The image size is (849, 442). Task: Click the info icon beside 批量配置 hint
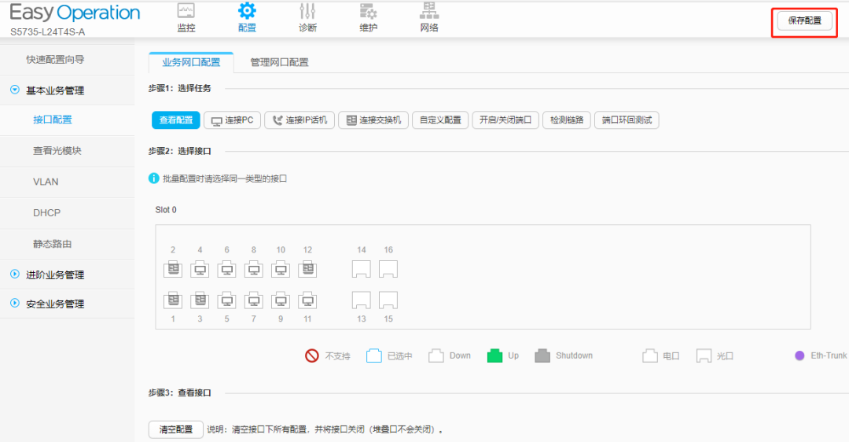click(154, 179)
